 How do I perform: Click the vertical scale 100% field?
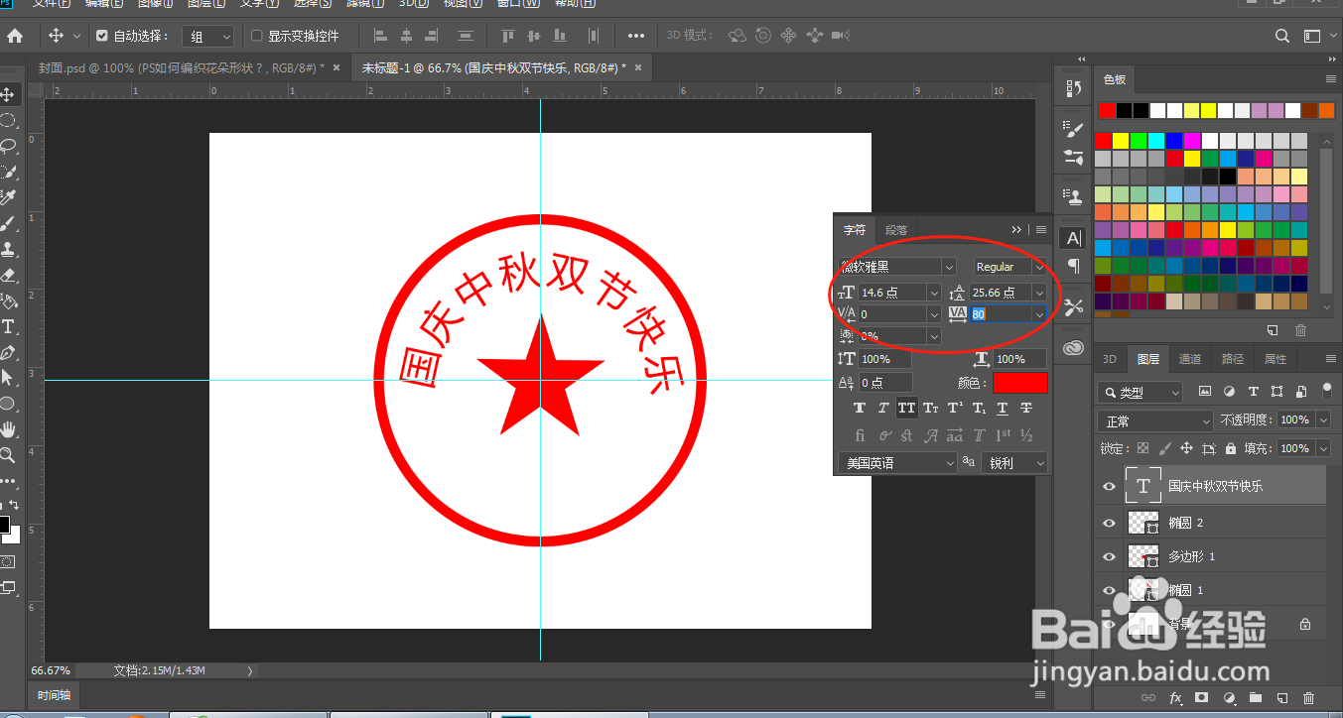(x=884, y=359)
